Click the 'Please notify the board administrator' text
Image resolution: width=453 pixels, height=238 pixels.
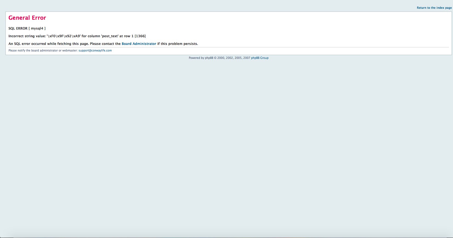tap(43, 50)
